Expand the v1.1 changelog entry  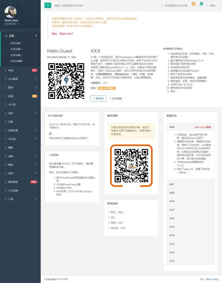pos(190,261)
